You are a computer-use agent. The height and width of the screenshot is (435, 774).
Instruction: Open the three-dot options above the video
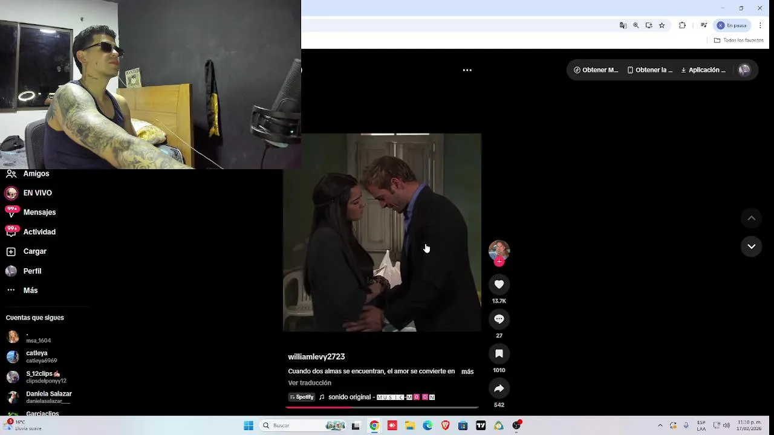[x=467, y=70]
